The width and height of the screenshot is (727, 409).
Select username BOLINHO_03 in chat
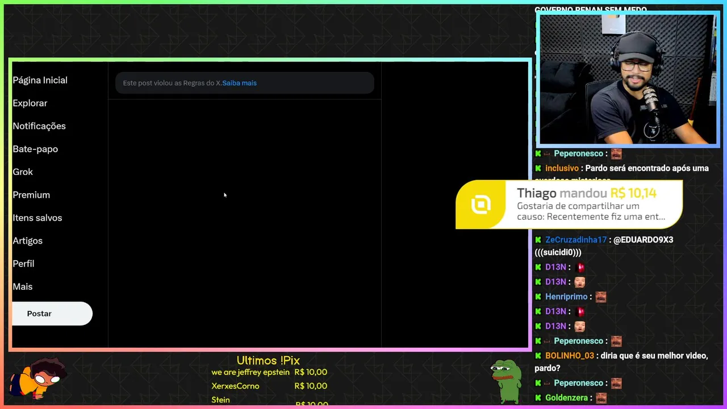(570, 356)
